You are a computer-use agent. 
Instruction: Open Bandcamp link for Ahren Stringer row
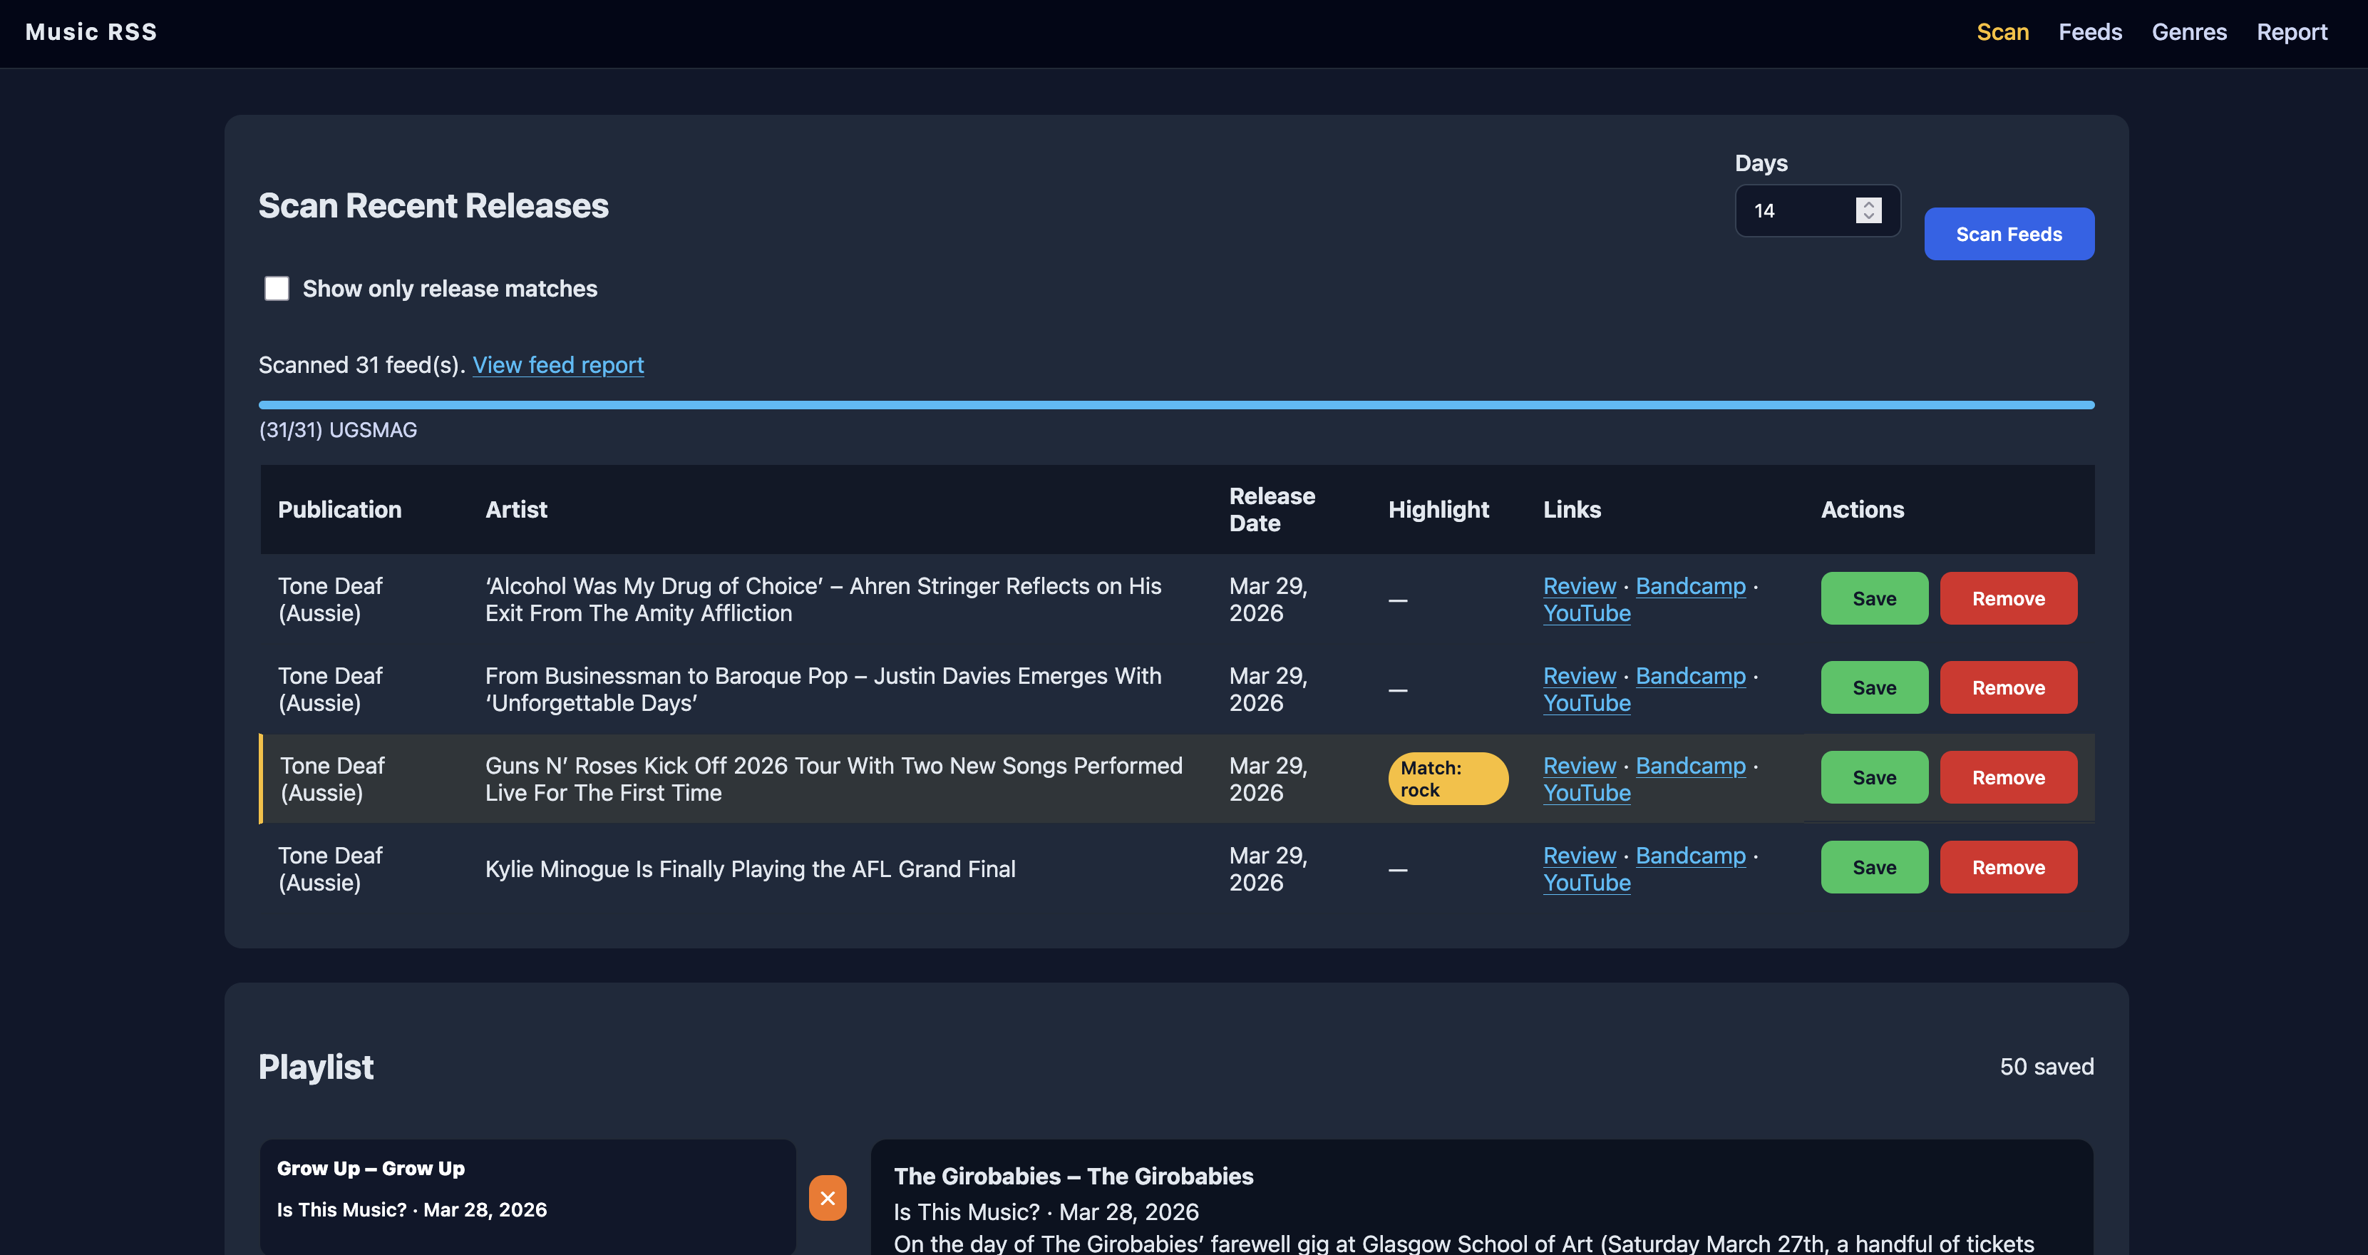(x=1689, y=585)
